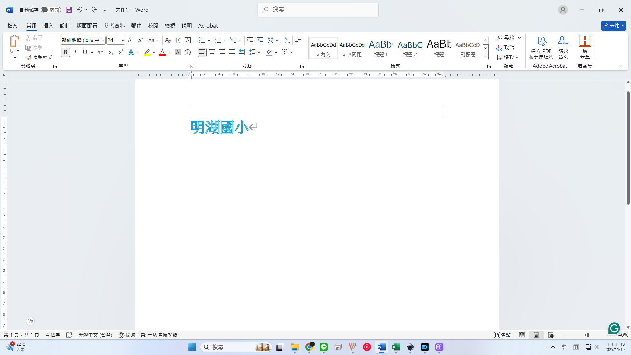Image resolution: width=631 pixels, height=355 pixels.
Task: Click the Excel icon in the taskbar
Action: (396, 347)
